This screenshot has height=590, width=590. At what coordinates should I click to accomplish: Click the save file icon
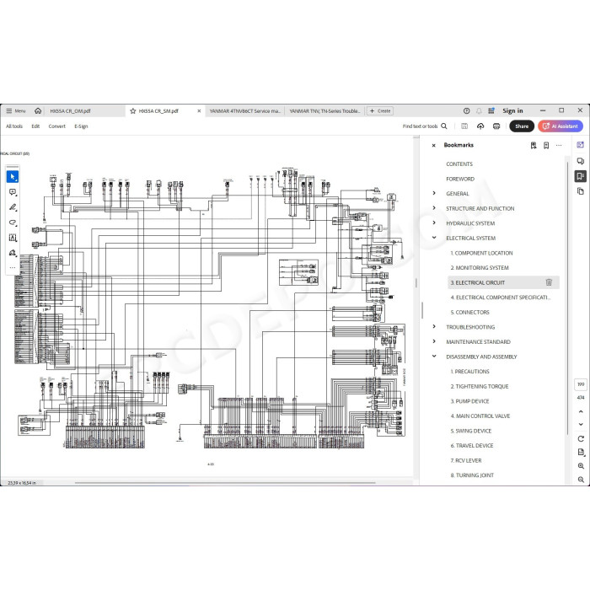pos(464,126)
